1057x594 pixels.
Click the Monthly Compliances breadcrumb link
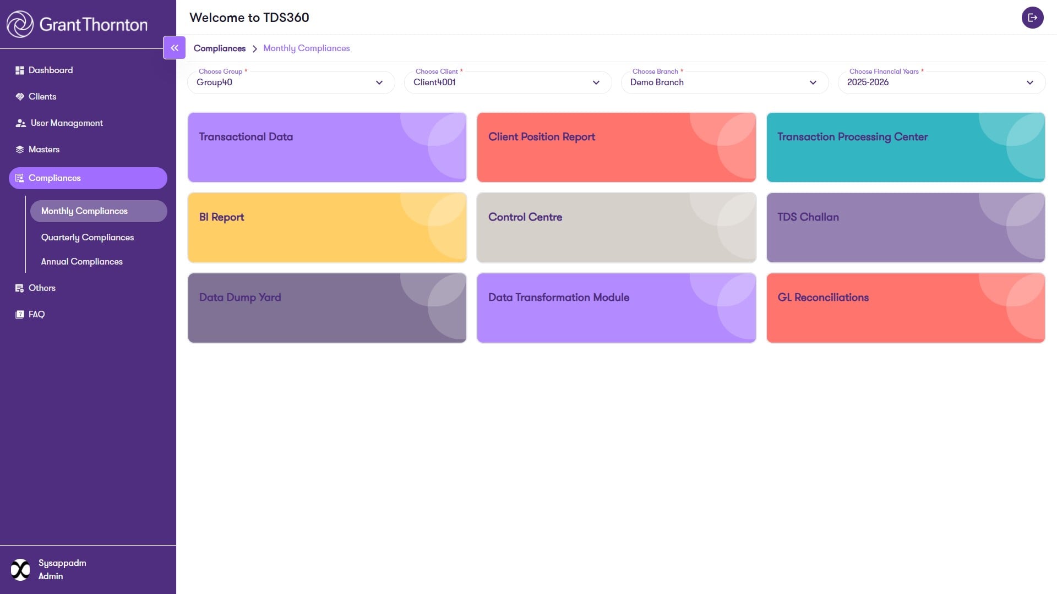[307, 48]
